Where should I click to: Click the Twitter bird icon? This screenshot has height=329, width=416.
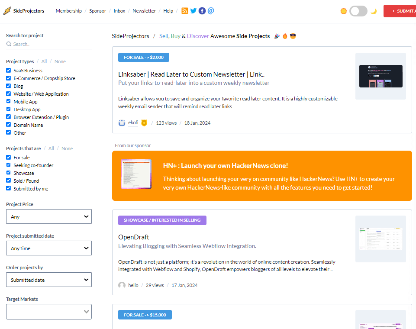click(193, 11)
